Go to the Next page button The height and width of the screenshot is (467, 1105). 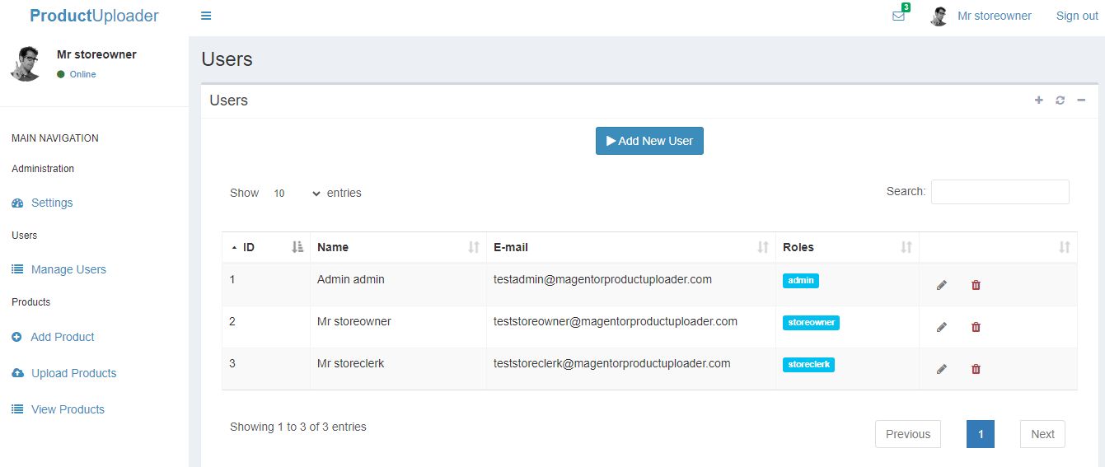(x=1042, y=434)
